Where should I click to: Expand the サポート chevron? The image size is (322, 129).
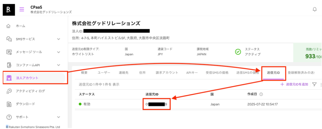(x=58, y=117)
